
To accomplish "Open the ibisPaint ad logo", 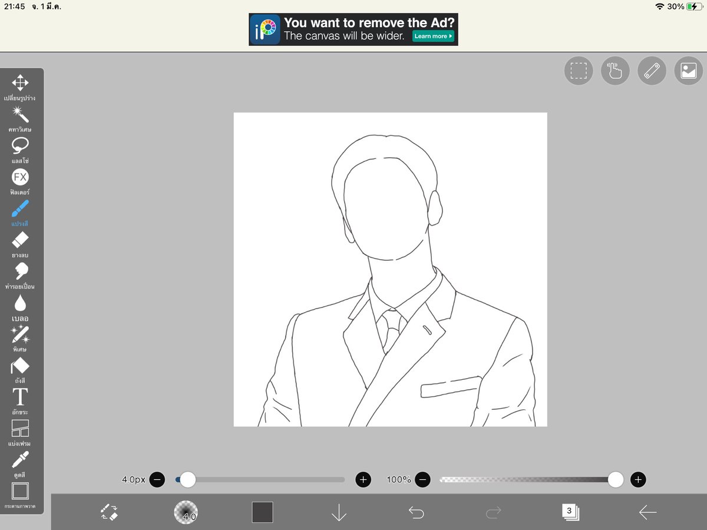I will (265, 29).
